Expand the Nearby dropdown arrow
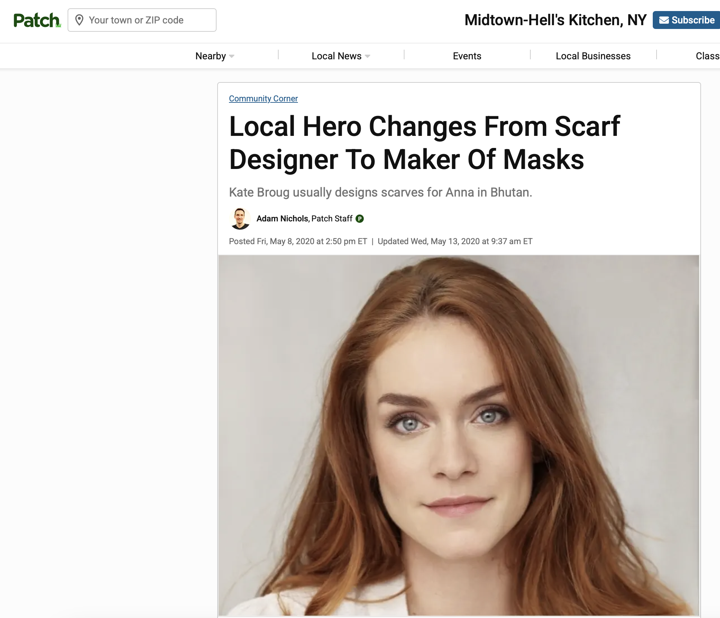This screenshot has height=618, width=720. click(232, 56)
